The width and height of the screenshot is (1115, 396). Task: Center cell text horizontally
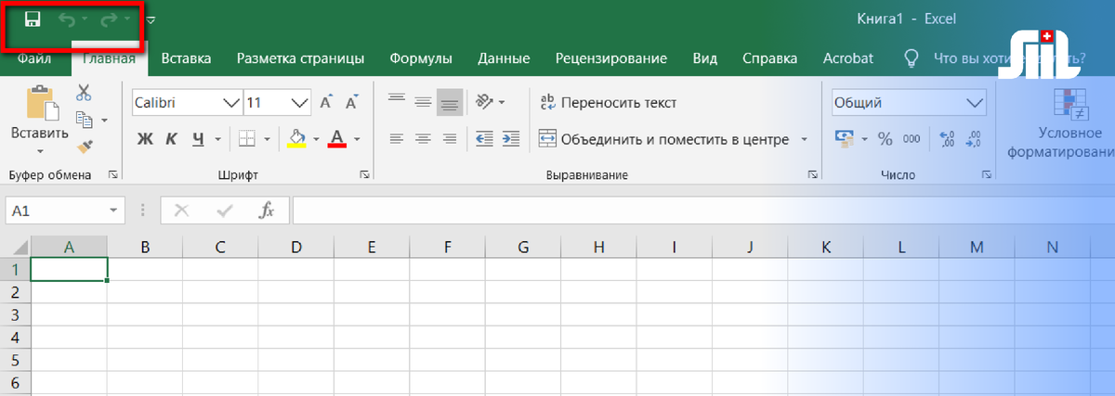point(423,139)
